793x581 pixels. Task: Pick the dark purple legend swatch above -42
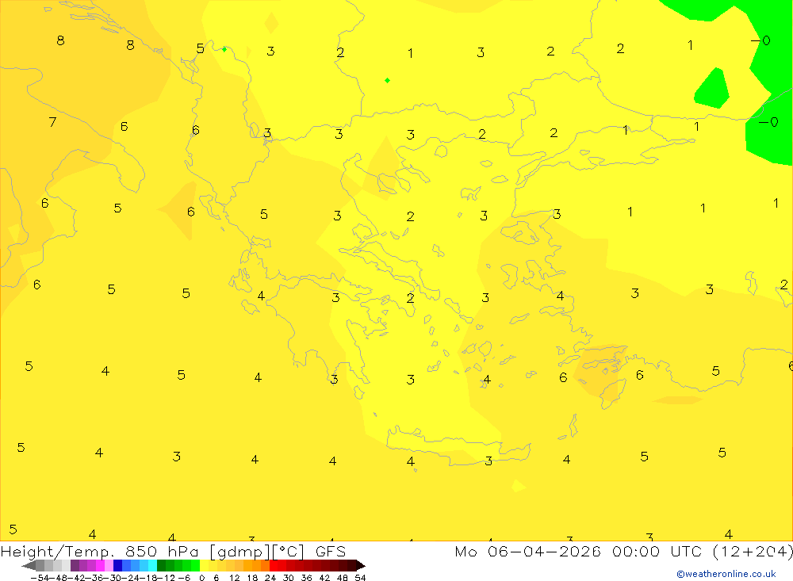click(x=75, y=565)
